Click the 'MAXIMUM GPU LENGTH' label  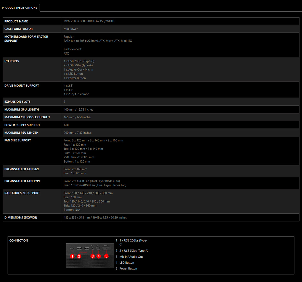click(x=22, y=109)
